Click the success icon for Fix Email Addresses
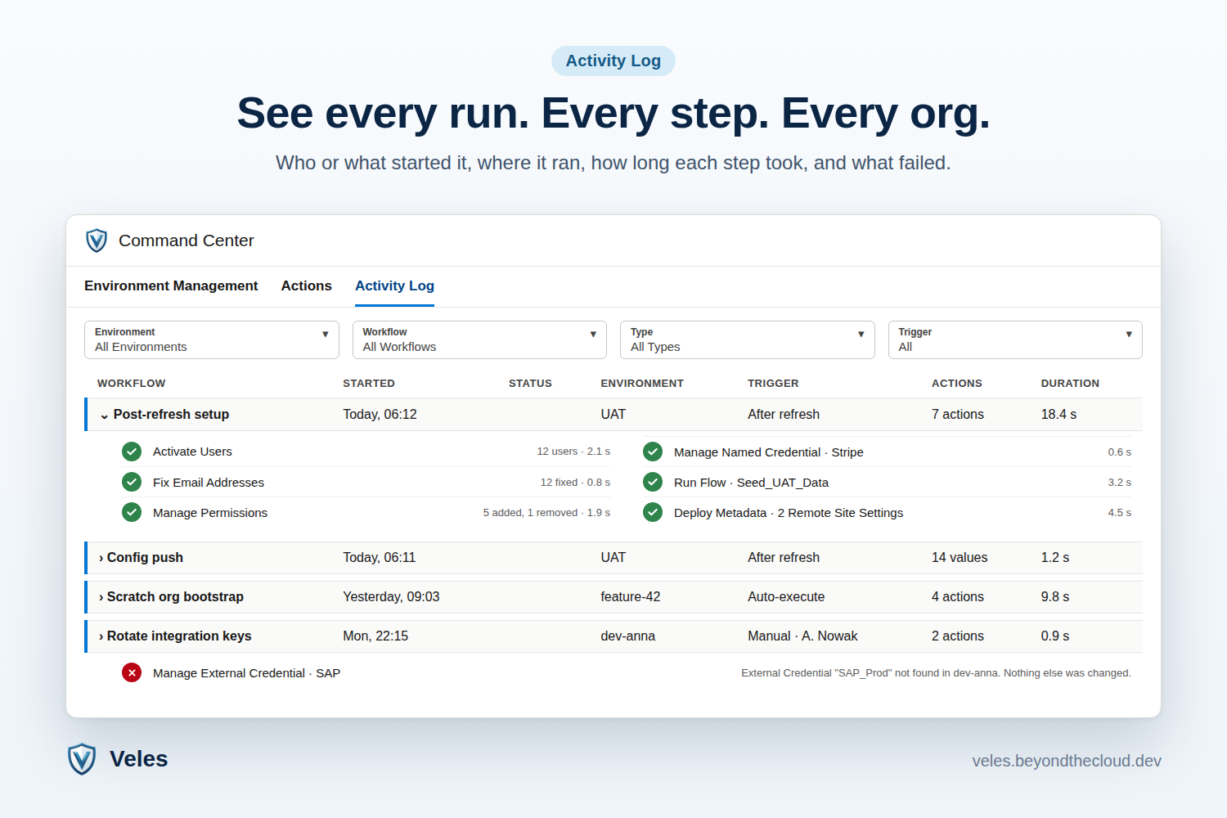Viewport: 1227px width, 818px height. (x=132, y=483)
